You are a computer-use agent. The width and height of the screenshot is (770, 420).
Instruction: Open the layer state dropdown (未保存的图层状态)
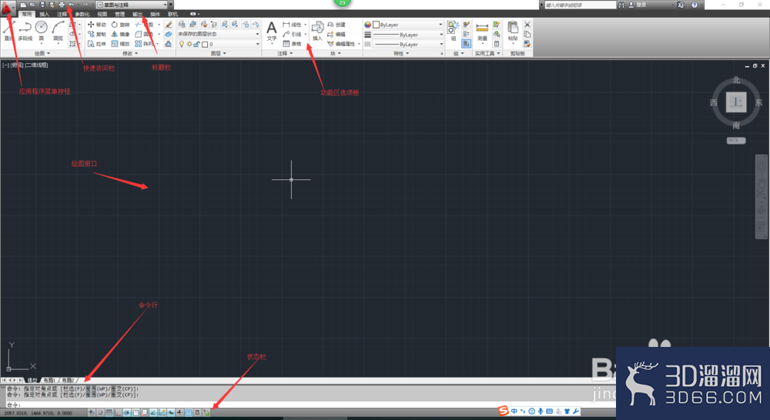pyautogui.click(x=218, y=34)
